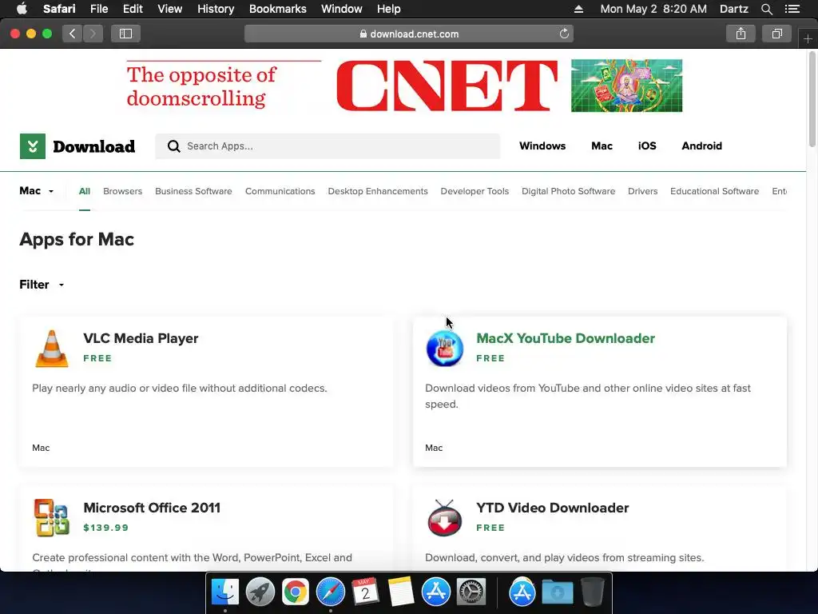Image resolution: width=818 pixels, height=614 pixels.
Task: Open the YTD Video Downloader title link
Action: pyautogui.click(x=553, y=508)
